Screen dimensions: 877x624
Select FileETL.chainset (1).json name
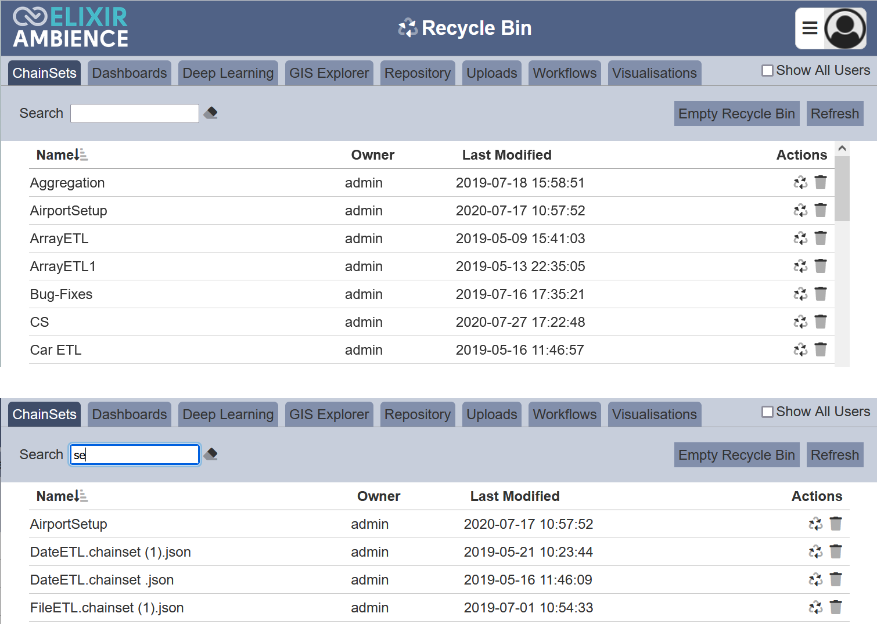tap(107, 608)
